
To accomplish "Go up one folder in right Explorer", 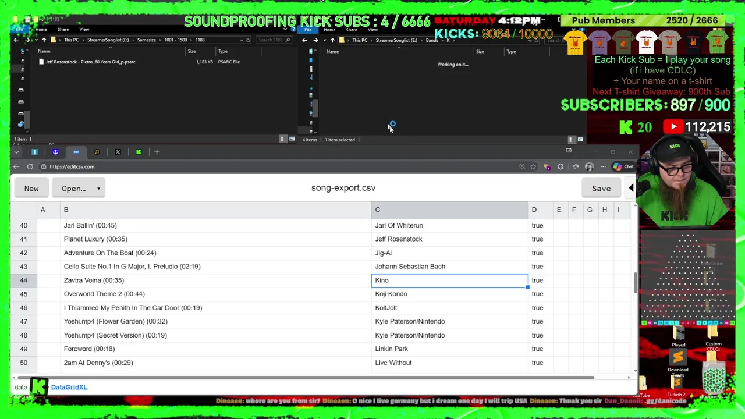I will coord(332,40).
